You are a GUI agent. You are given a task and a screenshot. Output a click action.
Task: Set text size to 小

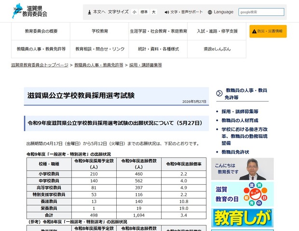(x=134, y=12)
